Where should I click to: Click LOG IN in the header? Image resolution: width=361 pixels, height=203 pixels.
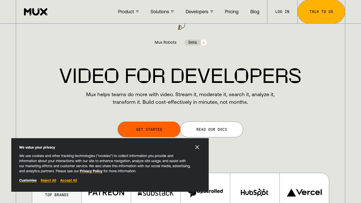[282, 12]
